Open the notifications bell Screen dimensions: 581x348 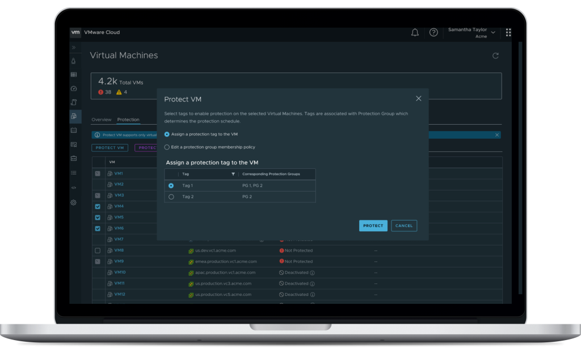click(415, 32)
